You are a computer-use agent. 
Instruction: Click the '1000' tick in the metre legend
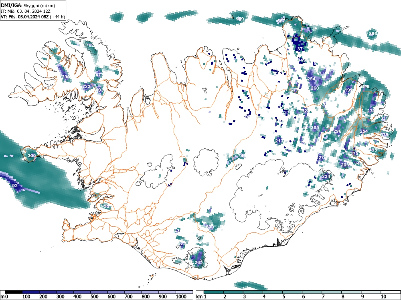tap(181, 296)
